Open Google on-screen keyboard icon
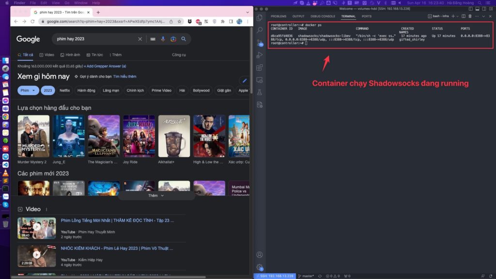The height and width of the screenshot is (279, 496). click(x=153, y=39)
